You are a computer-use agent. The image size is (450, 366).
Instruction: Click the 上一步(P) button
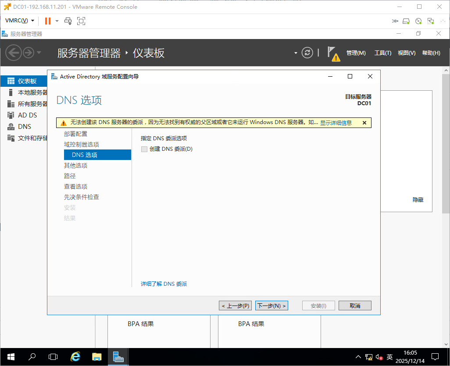(235, 306)
